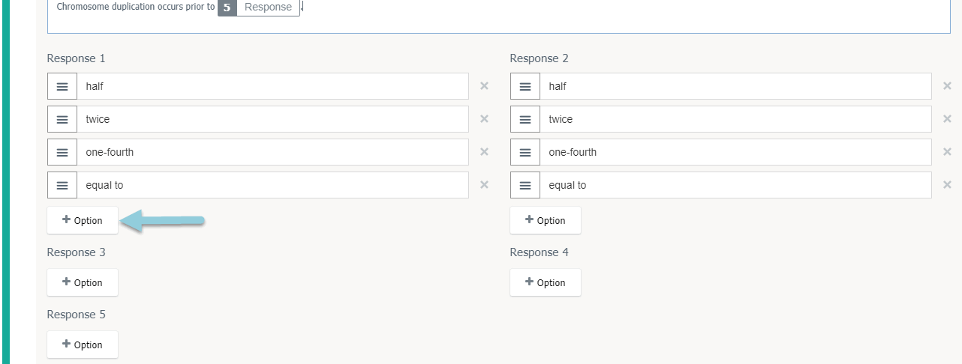Edit the 'twice' text field in Response 2
The height and width of the screenshot is (364, 962).
pyautogui.click(x=735, y=119)
